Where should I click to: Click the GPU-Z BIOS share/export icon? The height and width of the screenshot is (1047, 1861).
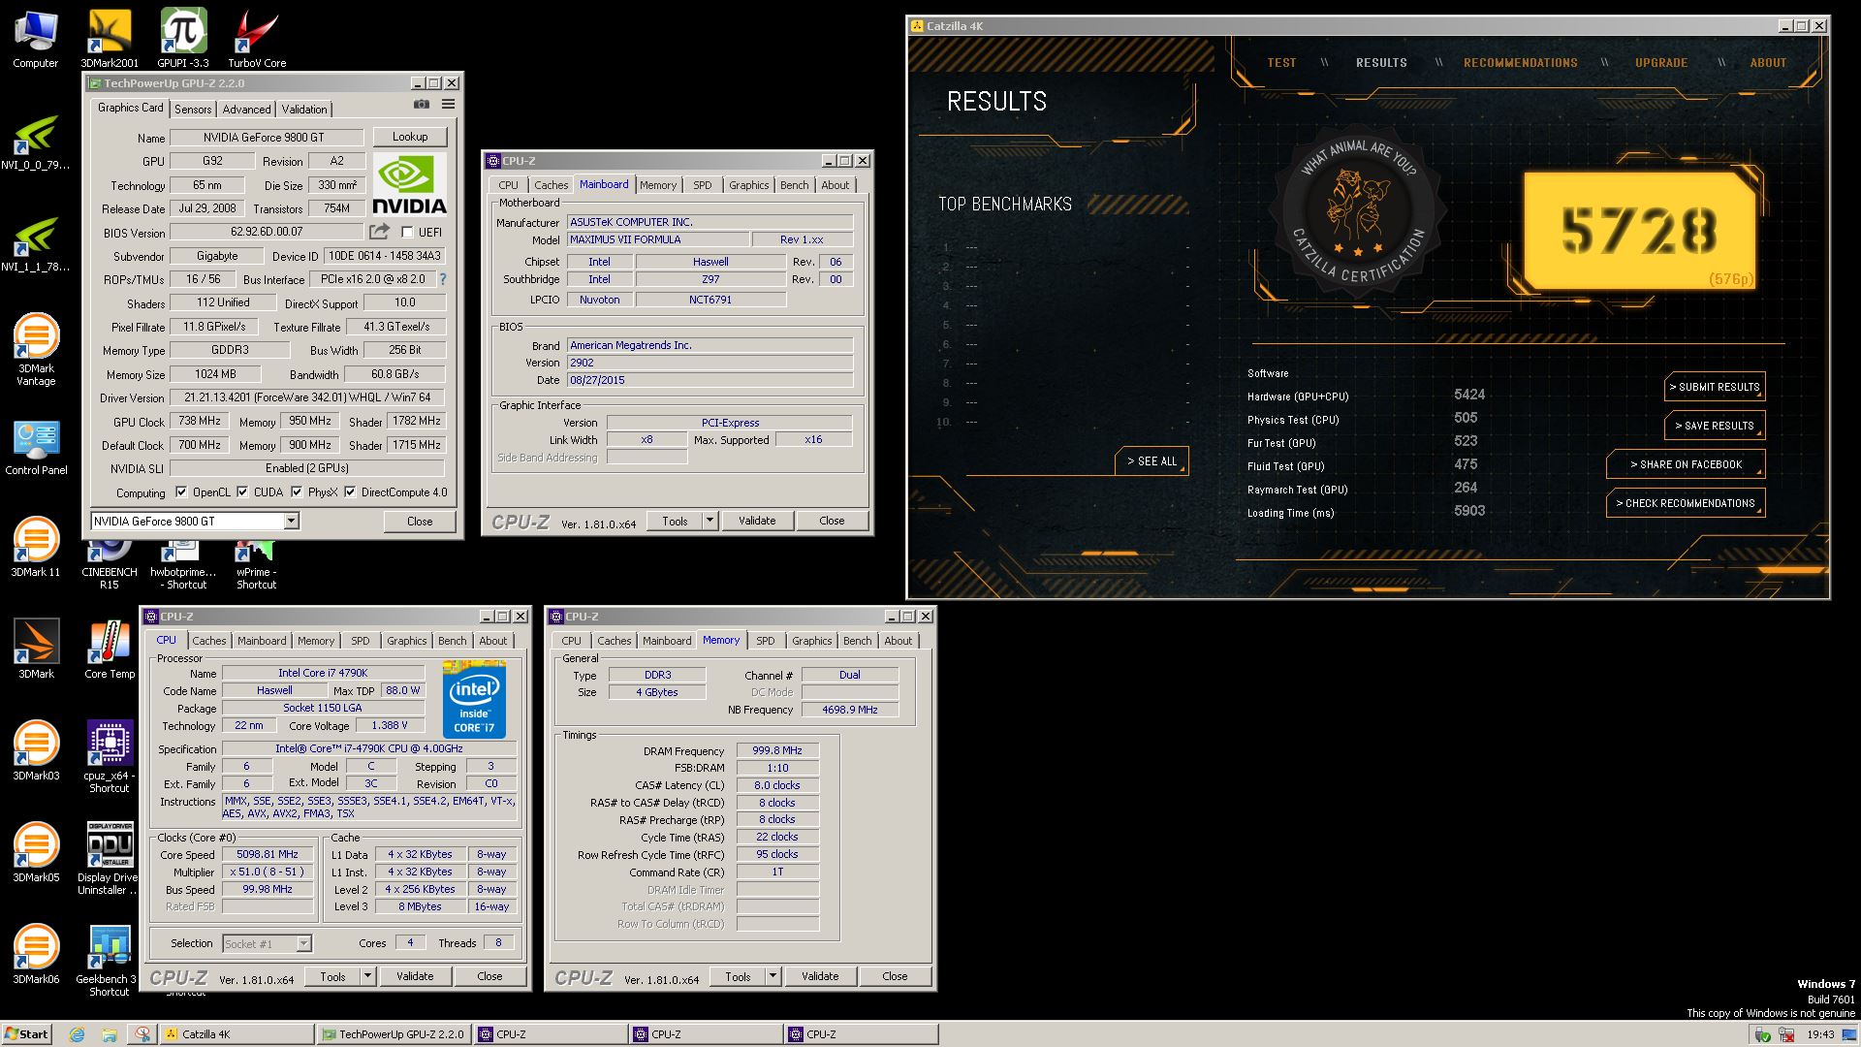[x=379, y=232]
